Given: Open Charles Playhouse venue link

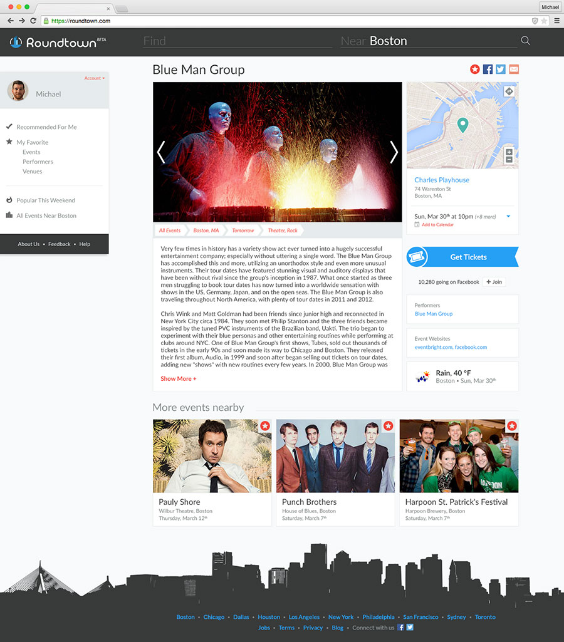Looking at the screenshot, I should tap(442, 180).
